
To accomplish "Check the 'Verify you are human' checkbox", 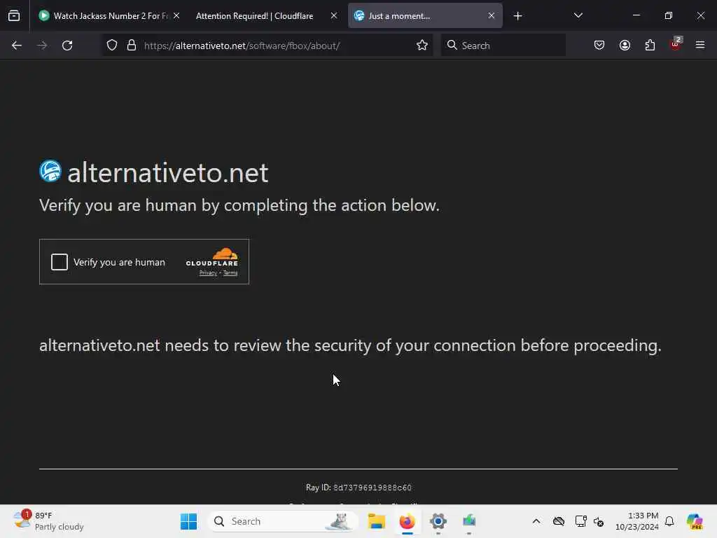I will point(60,262).
